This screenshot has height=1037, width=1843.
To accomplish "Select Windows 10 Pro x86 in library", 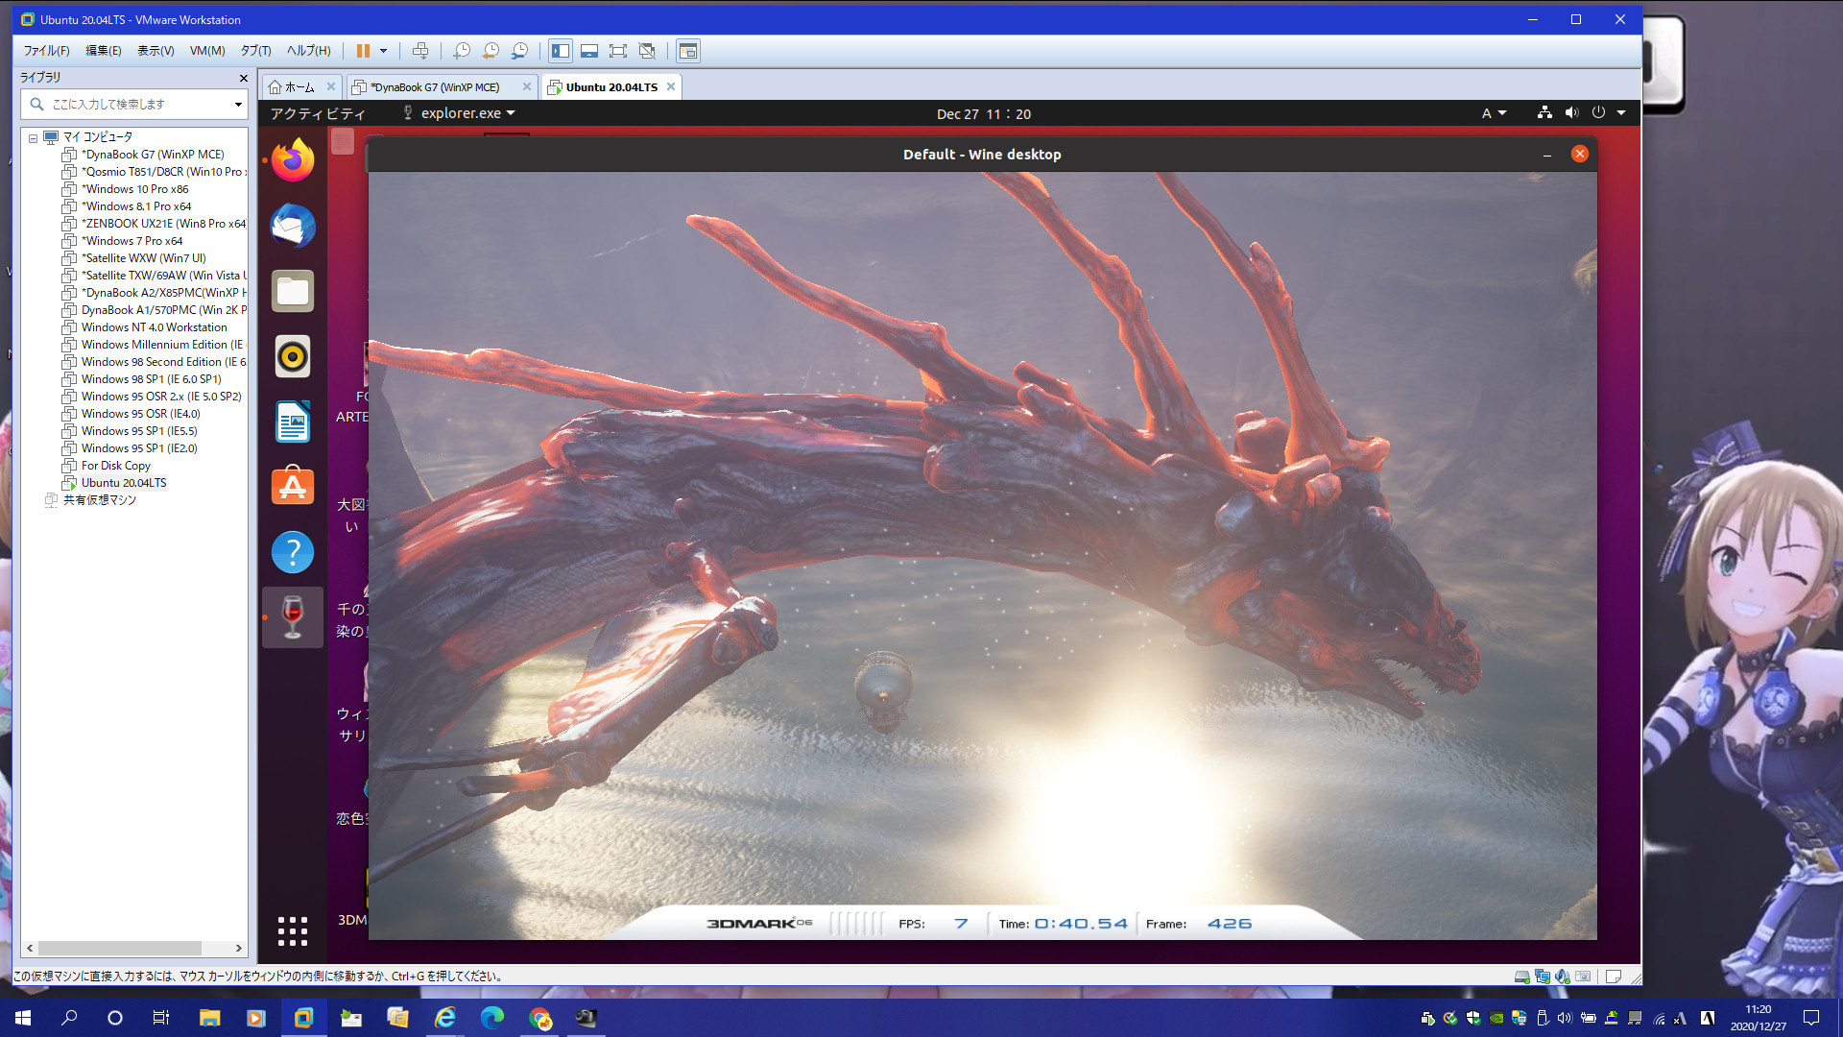I will (x=134, y=189).
